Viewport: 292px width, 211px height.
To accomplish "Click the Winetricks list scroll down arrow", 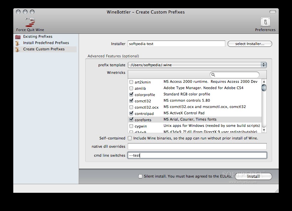I will (x=264, y=130).
